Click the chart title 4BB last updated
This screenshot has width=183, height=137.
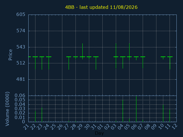[101, 7]
